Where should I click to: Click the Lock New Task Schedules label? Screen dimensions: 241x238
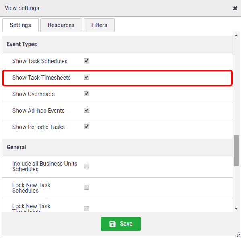click(x=31, y=188)
